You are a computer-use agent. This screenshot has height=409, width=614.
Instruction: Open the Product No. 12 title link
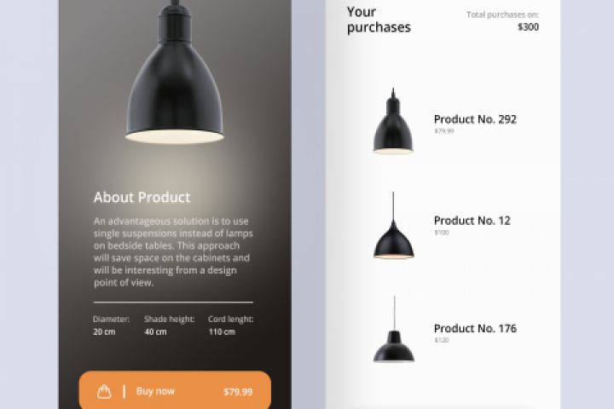point(472,221)
